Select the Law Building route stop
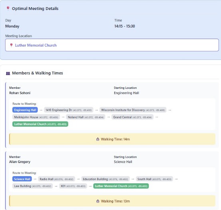The width and height of the screenshot is (221, 210). 32,186
